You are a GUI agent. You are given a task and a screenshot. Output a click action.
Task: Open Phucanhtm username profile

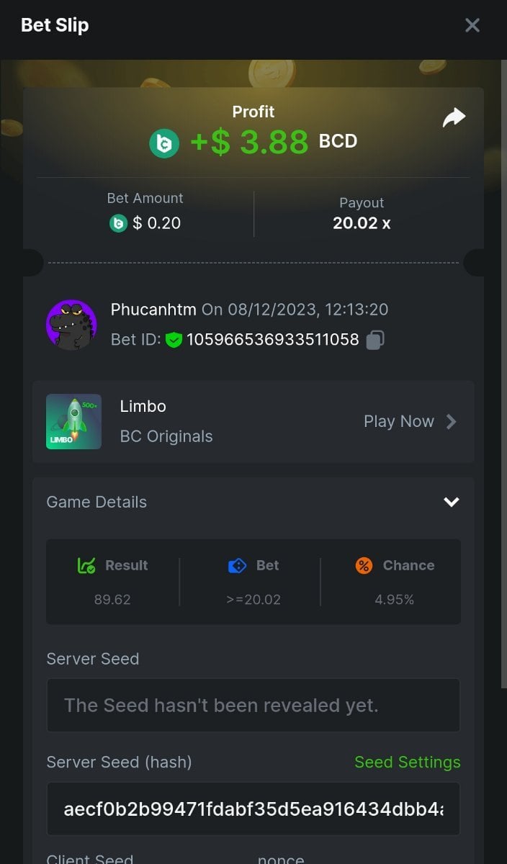coord(153,310)
